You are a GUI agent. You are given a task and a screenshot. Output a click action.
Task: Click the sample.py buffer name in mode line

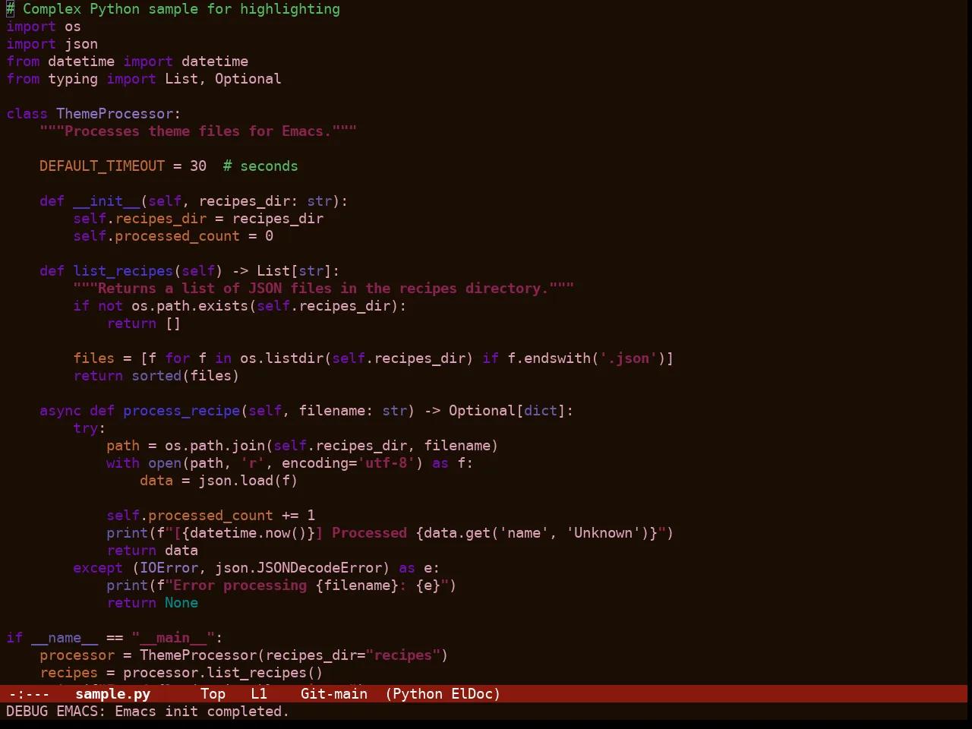click(x=112, y=694)
